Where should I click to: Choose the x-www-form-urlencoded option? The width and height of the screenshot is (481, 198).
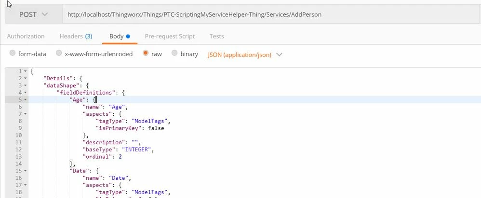click(x=59, y=53)
